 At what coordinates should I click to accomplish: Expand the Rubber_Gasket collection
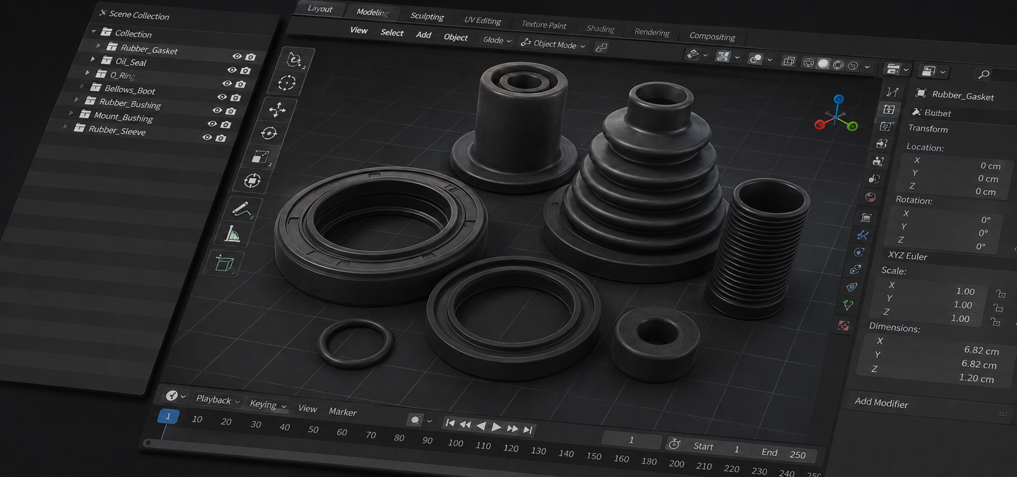pos(99,46)
